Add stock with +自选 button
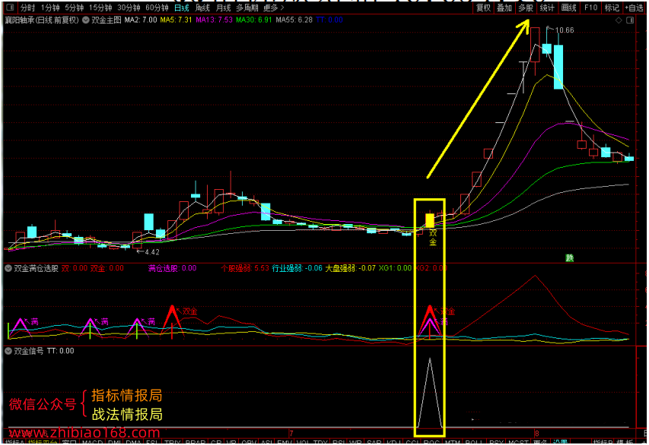 tap(634, 8)
